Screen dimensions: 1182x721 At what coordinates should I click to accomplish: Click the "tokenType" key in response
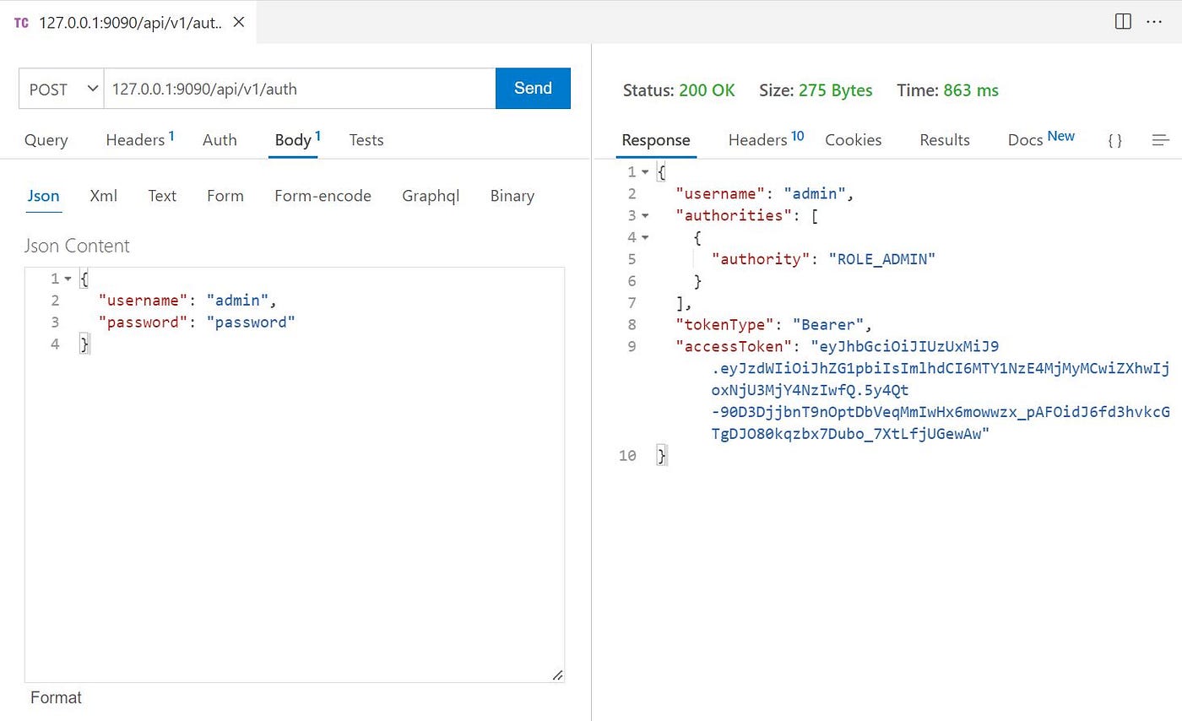click(x=724, y=325)
